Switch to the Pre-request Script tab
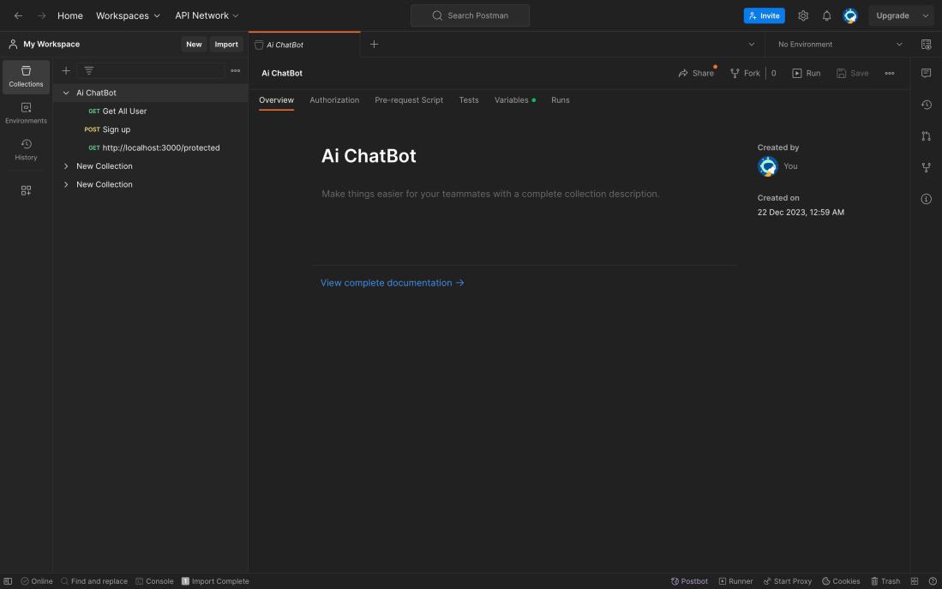The width and height of the screenshot is (942, 589). (409, 100)
